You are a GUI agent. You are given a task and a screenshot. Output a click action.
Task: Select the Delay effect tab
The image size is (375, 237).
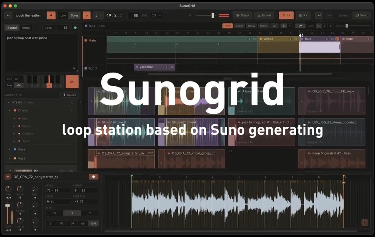coord(251,26)
